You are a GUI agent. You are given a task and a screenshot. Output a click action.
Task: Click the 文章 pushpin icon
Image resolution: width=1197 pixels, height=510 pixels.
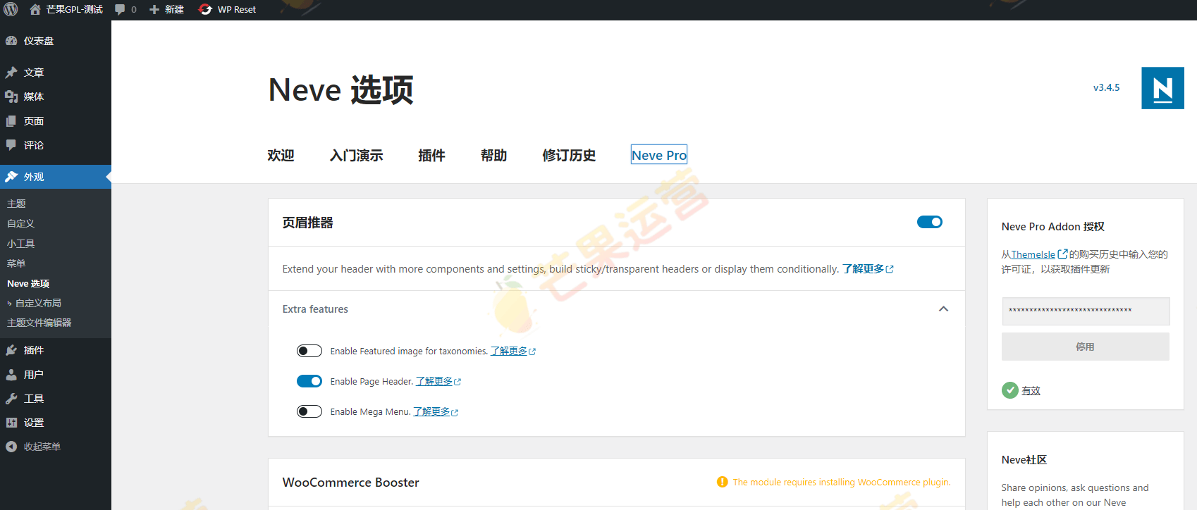coord(11,73)
